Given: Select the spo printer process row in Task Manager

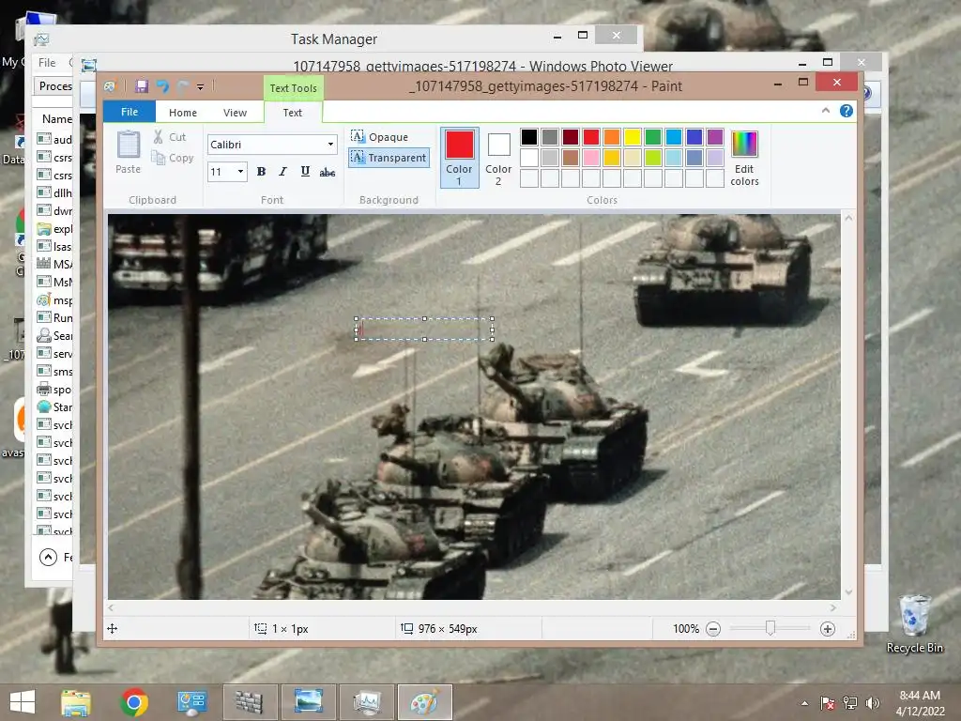Looking at the screenshot, I should 53,389.
